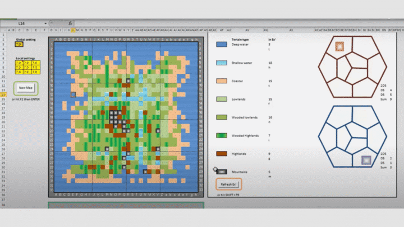Click the value 15 beside Coastal
This screenshot has width=404, height=227.
270,81
